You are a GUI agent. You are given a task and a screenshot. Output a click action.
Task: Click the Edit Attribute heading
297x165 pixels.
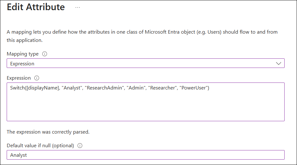(36, 7)
